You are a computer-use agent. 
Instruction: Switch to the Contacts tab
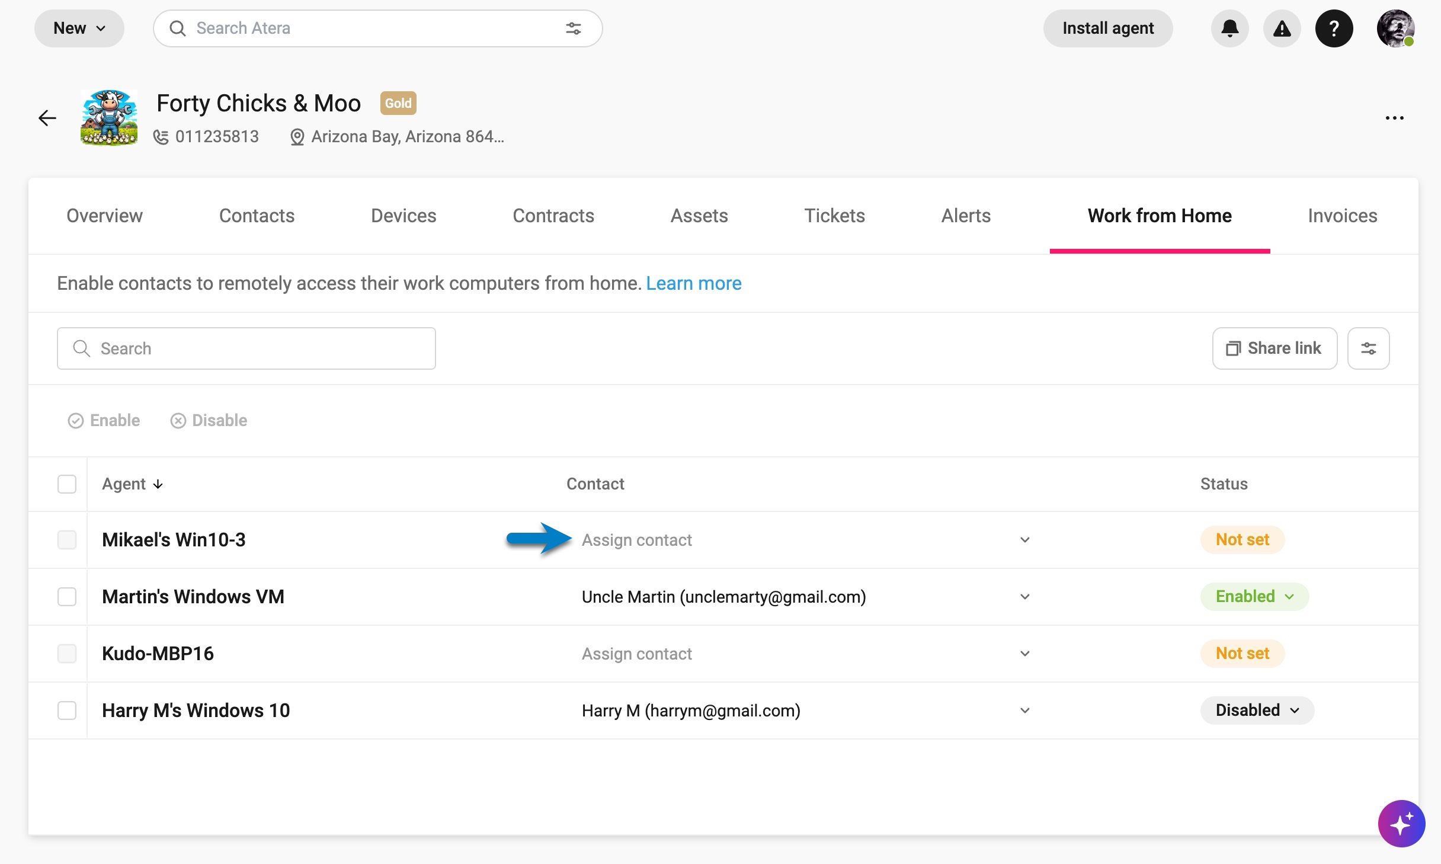tap(257, 216)
